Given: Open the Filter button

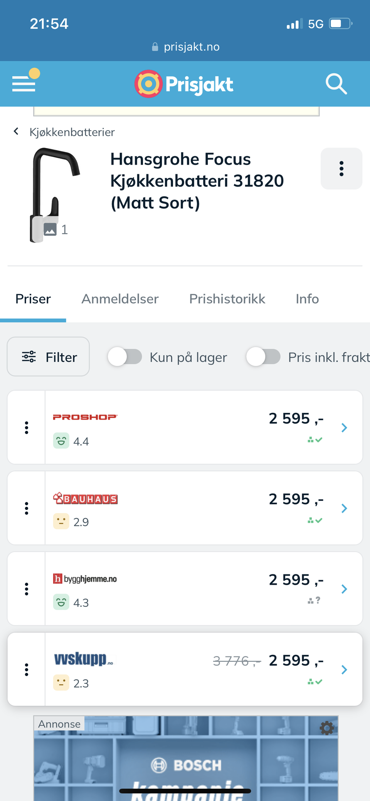Looking at the screenshot, I should tap(49, 357).
